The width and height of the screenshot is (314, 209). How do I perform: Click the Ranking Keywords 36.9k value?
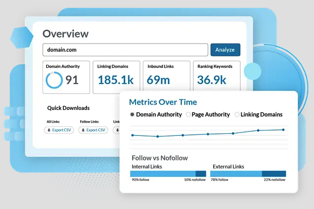click(212, 80)
